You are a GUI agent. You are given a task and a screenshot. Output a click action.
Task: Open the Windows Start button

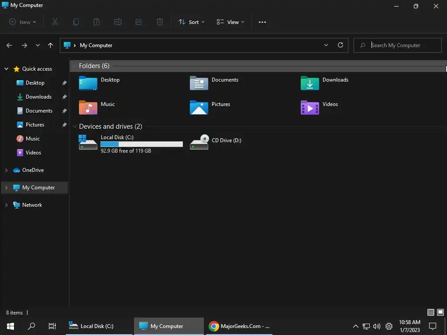coord(10,326)
